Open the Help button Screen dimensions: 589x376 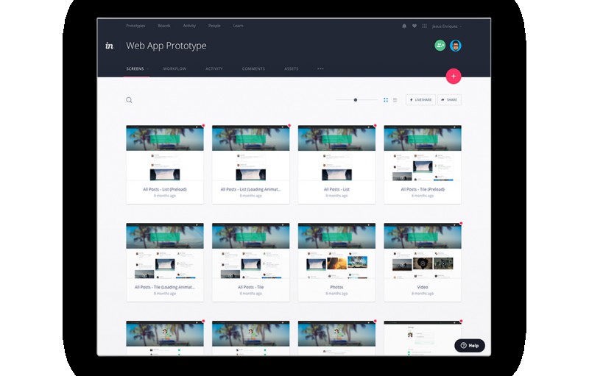click(470, 346)
